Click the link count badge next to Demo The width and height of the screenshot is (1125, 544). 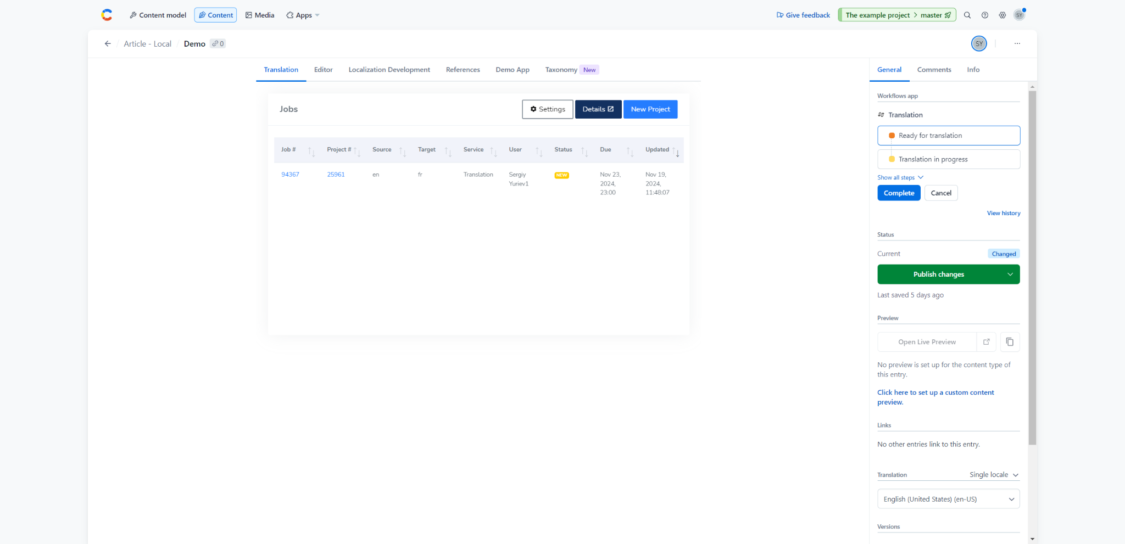click(x=218, y=43)
